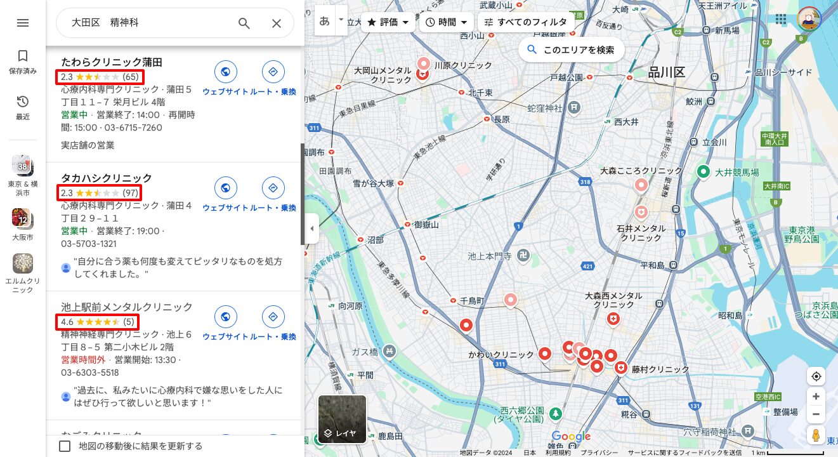Click the 実店舗の営業 text

click(x=88, y=145)
